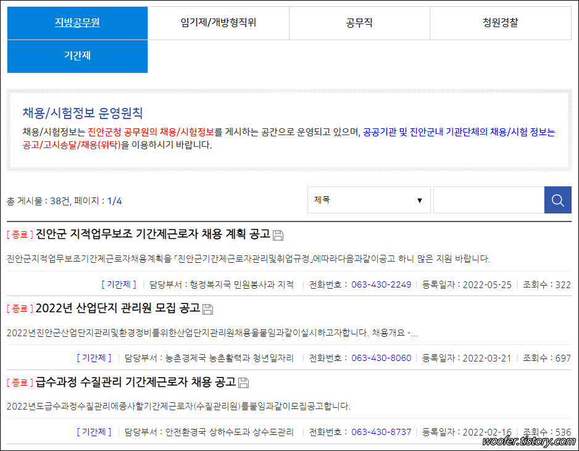Expand the 제목 search type dropdown

pos(369,200)
